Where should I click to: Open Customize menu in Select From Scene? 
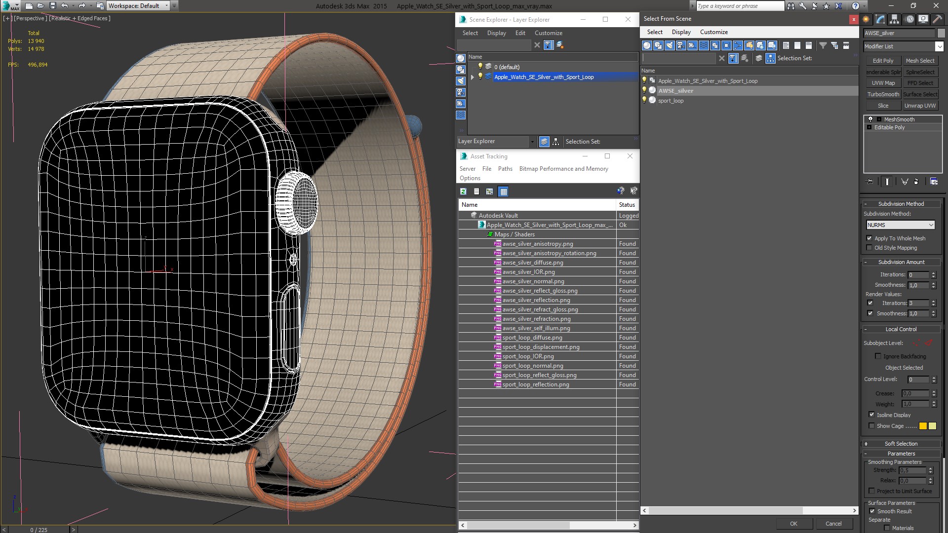click(713, 32)
